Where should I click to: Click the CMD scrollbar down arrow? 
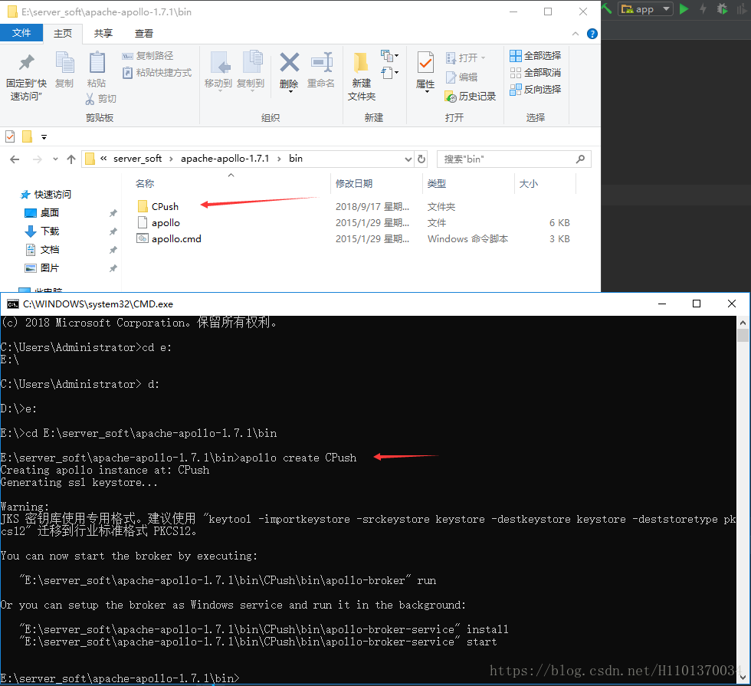[x=743, y=678]
